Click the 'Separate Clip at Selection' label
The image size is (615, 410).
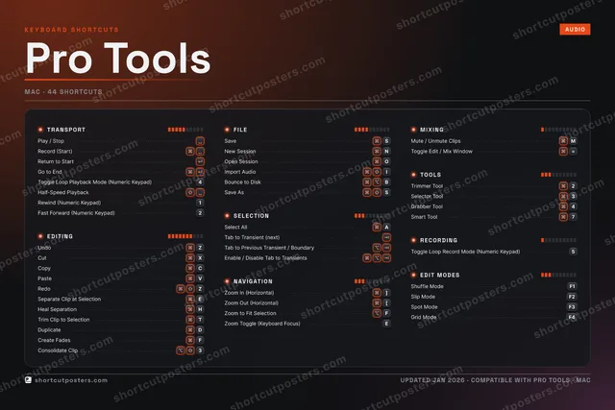(69, 299)
